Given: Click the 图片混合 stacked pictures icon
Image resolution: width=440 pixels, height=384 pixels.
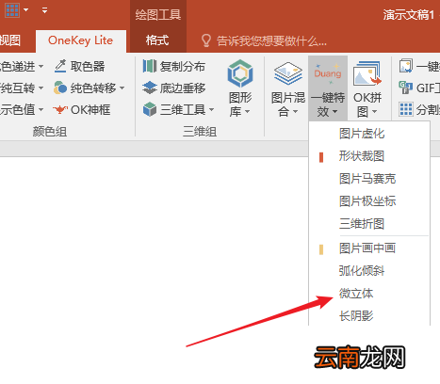Looking at the screenshot, I should click(288, 73).
